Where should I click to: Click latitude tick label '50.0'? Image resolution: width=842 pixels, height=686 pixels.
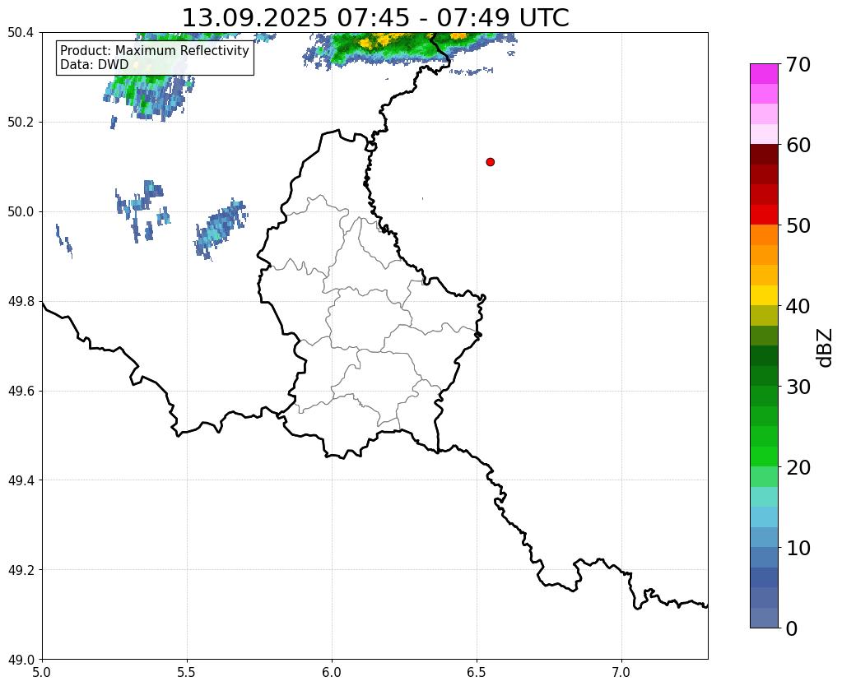(21, 212)
